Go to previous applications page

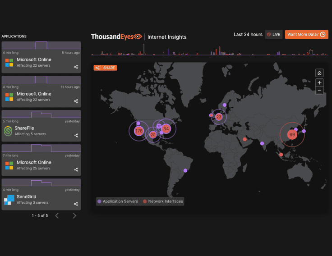57,215
